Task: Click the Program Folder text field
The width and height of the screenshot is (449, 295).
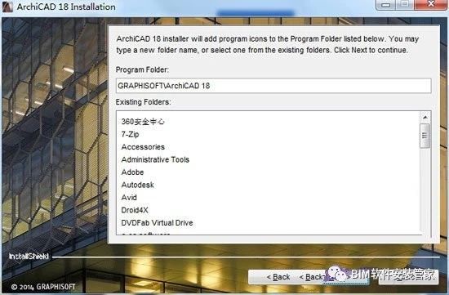Action: point(273,86)
